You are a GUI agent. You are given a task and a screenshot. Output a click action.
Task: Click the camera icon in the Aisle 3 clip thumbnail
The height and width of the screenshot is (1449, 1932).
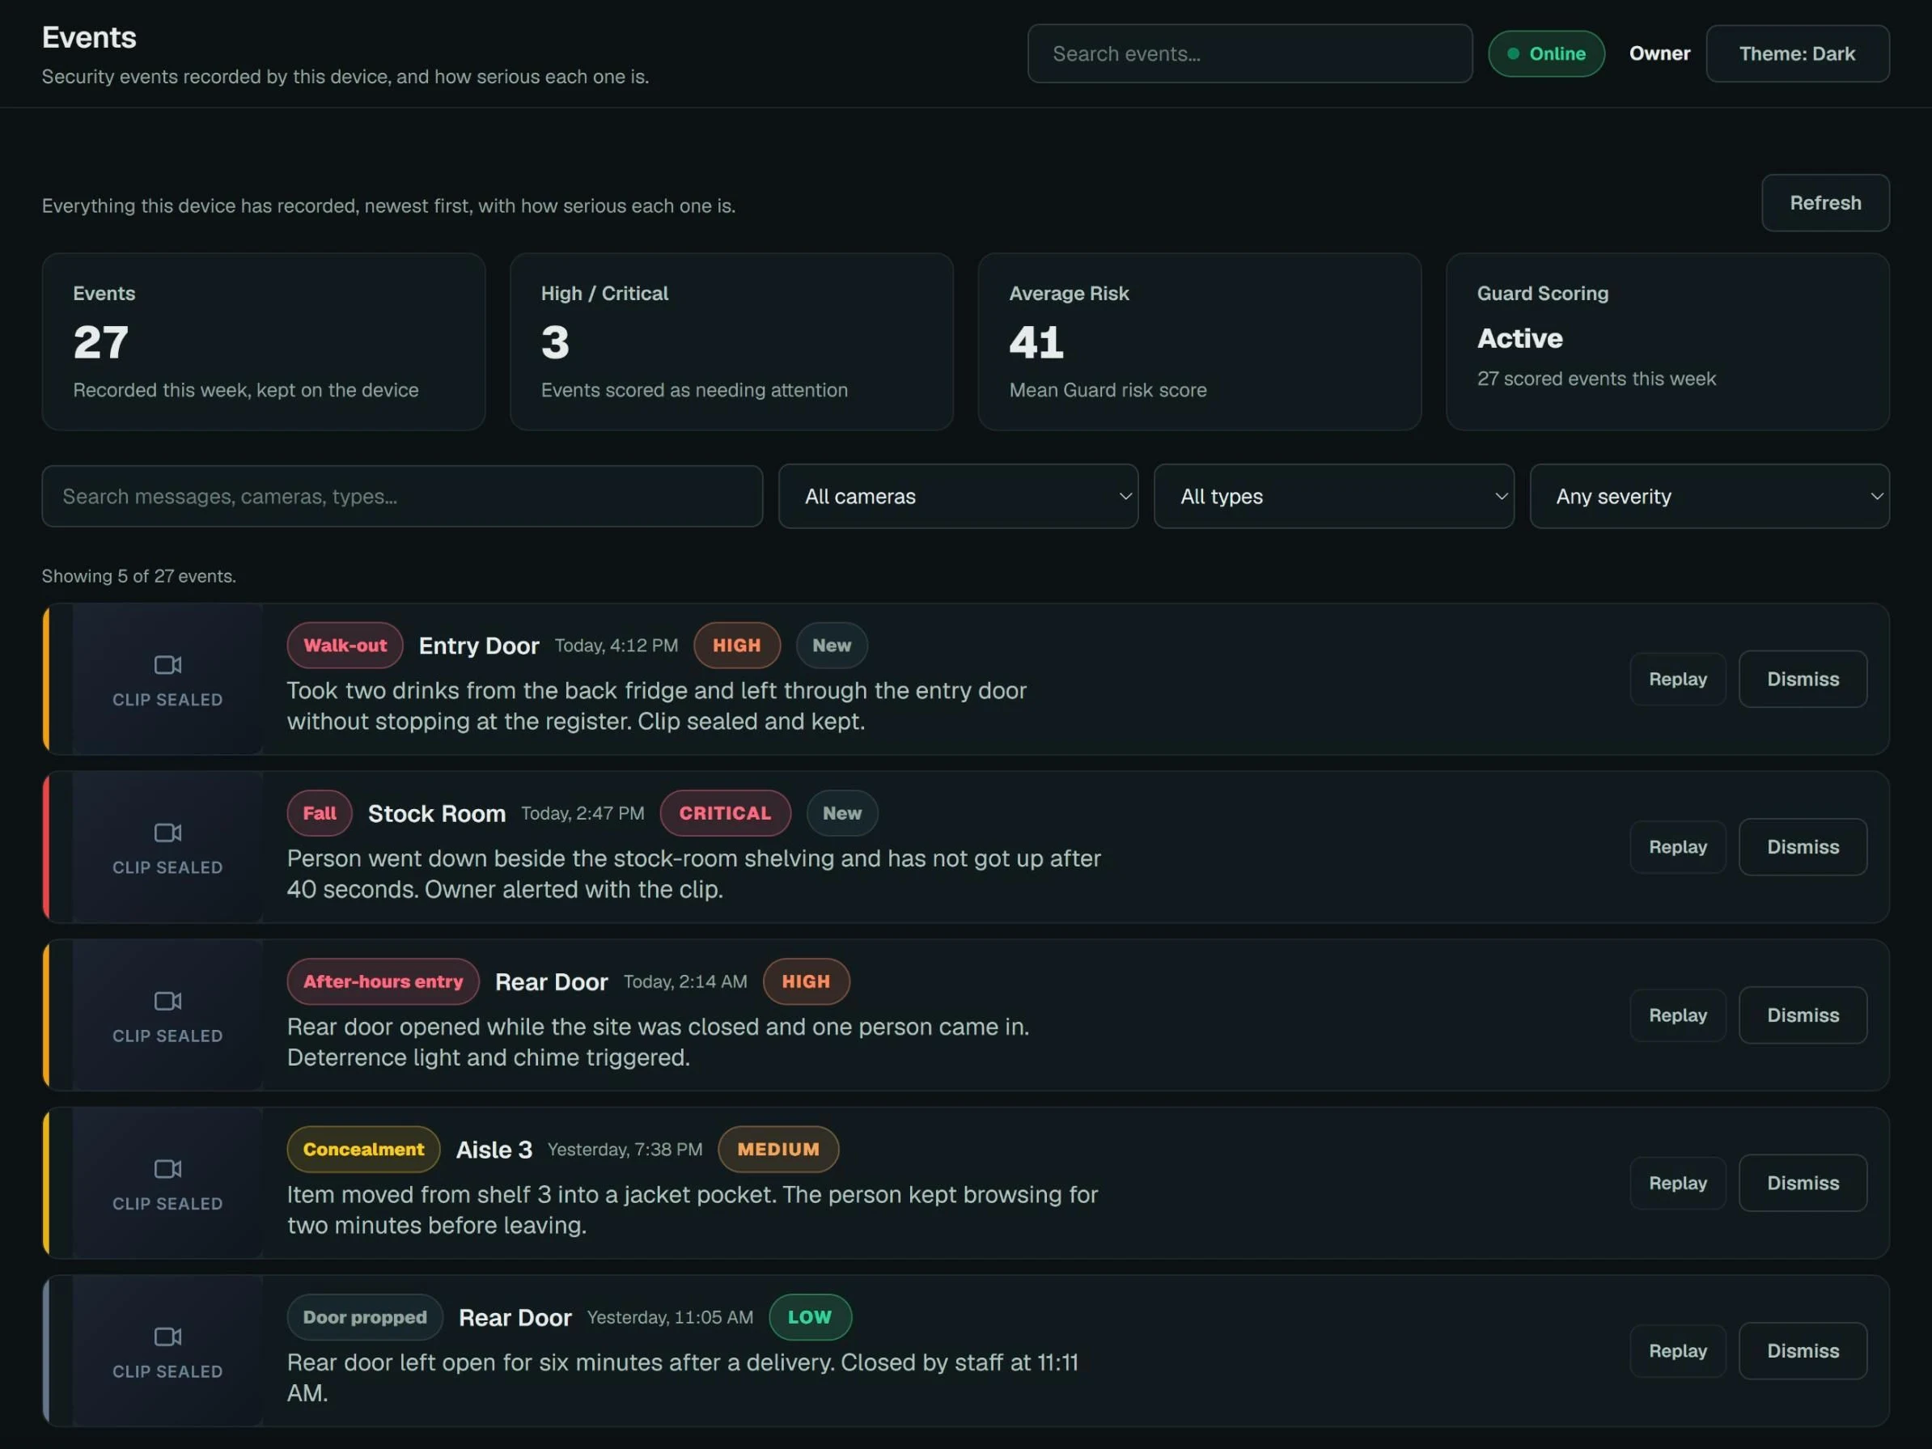(x=167, y=1168)
